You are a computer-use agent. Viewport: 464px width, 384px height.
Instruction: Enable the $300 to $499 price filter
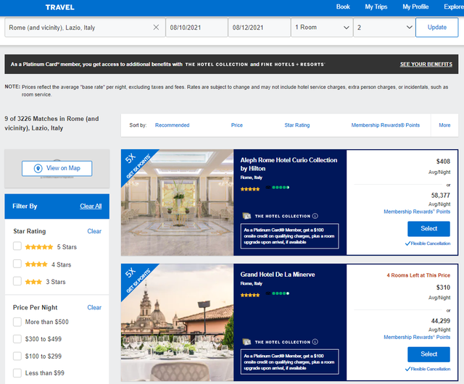tap(17, 339)
